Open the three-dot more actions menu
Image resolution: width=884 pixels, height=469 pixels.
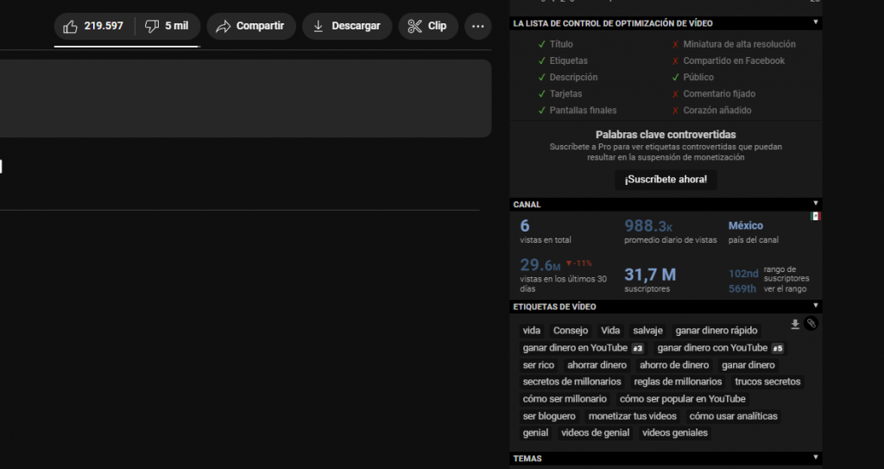coord(477,26)
